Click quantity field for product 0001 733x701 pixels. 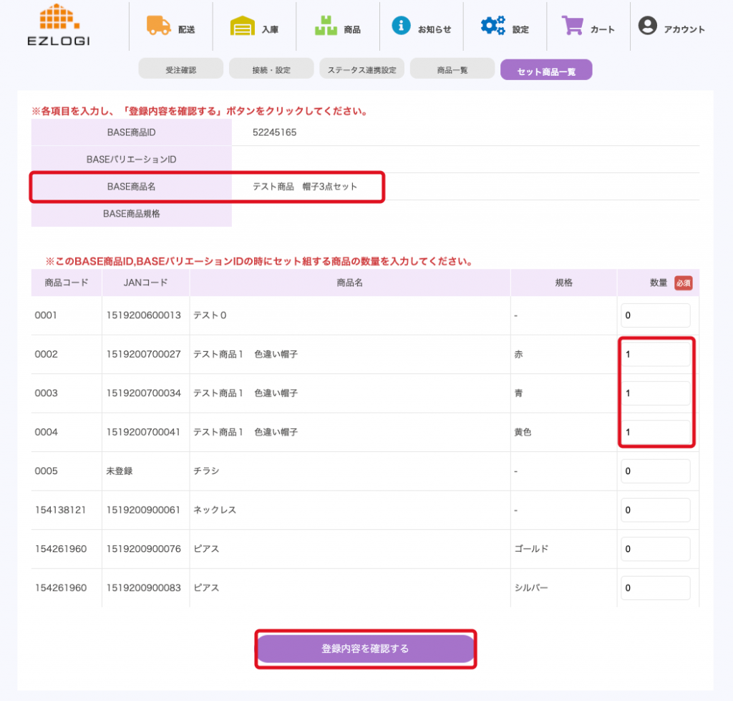click(x=655, y=315)
